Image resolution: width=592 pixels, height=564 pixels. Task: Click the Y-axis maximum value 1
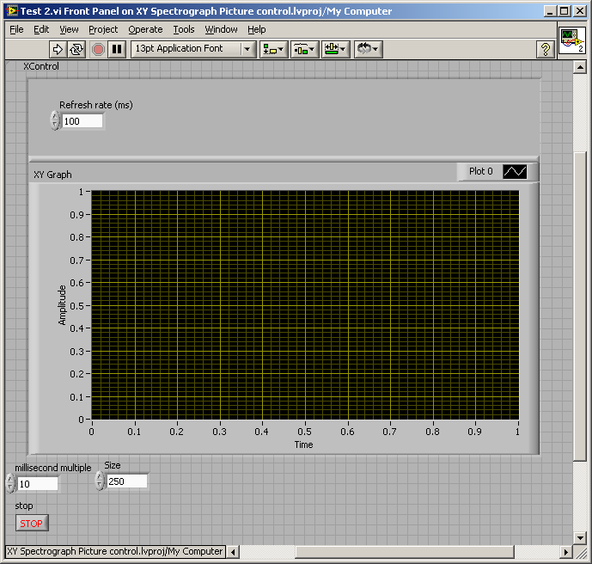tap(81, 192)
